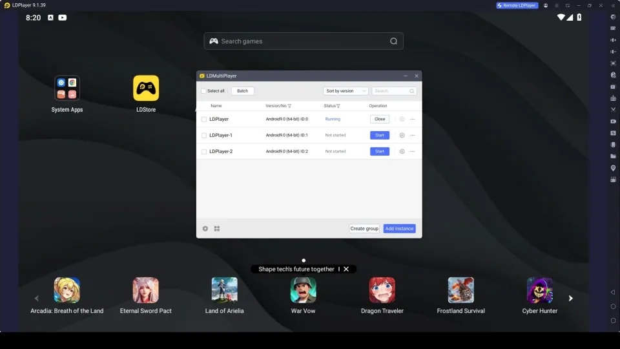
Task: Open settings gear for LDPlayer-1 row
Action: pos(402,135)
